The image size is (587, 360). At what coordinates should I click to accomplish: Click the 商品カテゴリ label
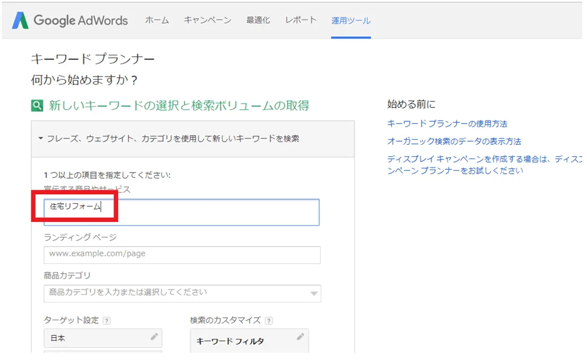click(x=67, y=276)
